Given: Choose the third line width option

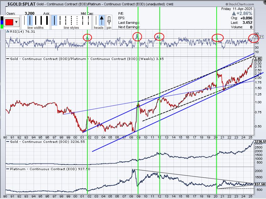Looking at the screenshot, I should click(x=36, y=20).
